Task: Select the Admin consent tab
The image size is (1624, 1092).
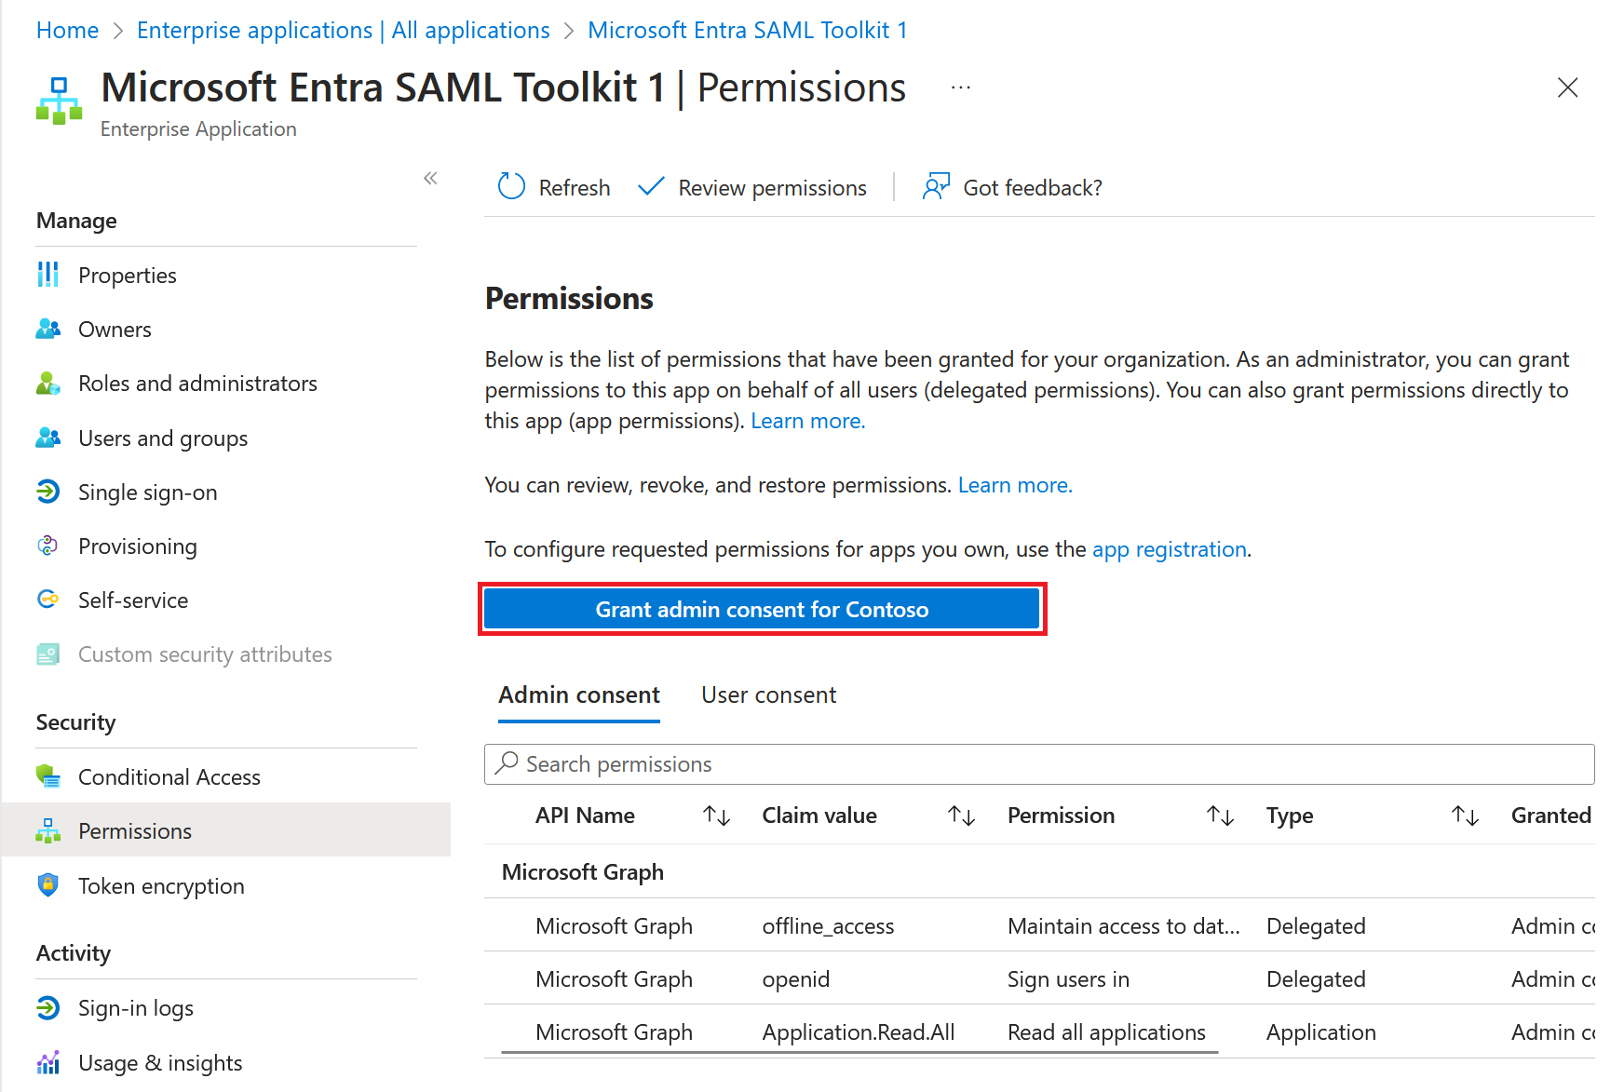Action: (579, 695)
